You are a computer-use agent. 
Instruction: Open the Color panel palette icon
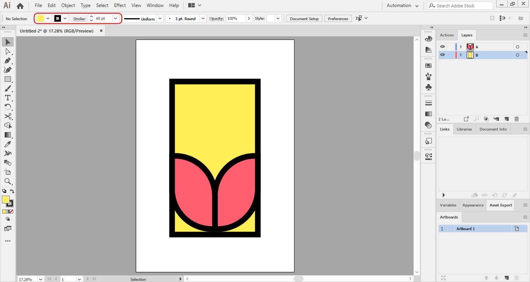tap(428, 39)
